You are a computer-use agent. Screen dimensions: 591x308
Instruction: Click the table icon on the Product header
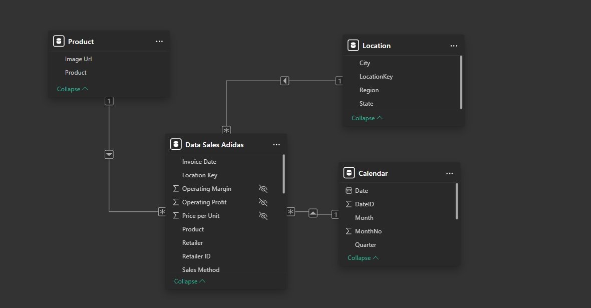tap(59, 41)
